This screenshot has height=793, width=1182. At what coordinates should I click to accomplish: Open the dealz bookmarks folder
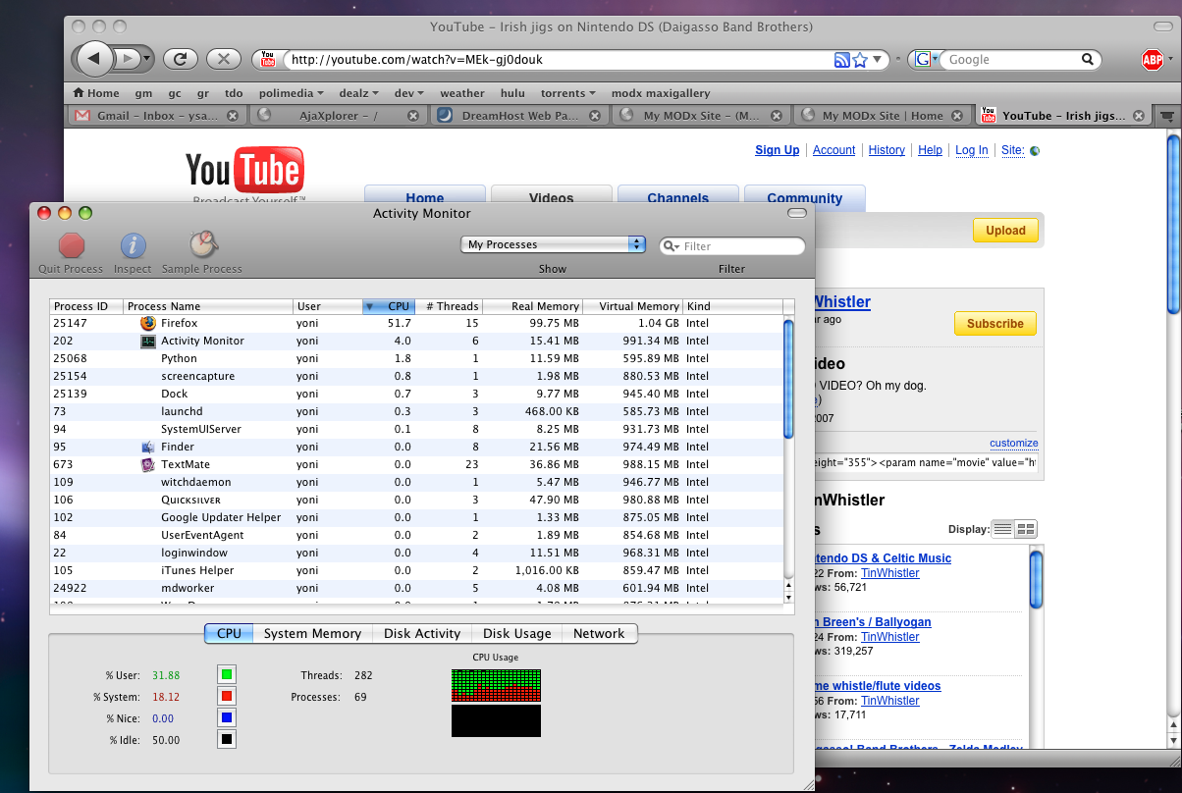pos(359,93)
